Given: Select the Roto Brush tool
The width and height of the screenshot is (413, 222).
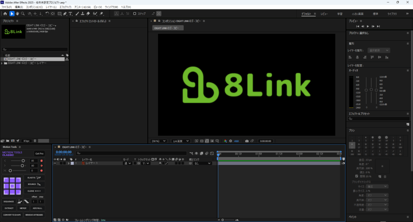Looking at the screenshot, I should click(95, 14).
